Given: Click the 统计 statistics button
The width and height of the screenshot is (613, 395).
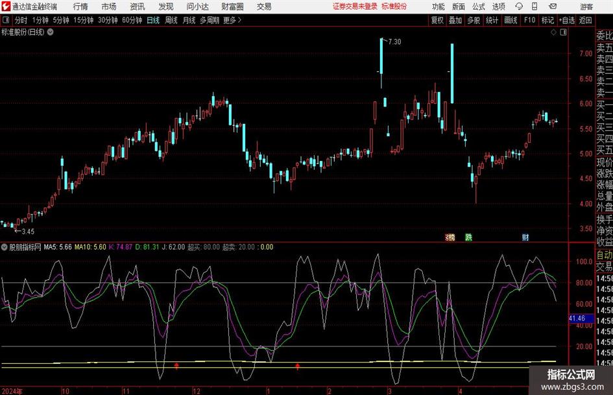Looking at the screenshot, I should (492, 20).
